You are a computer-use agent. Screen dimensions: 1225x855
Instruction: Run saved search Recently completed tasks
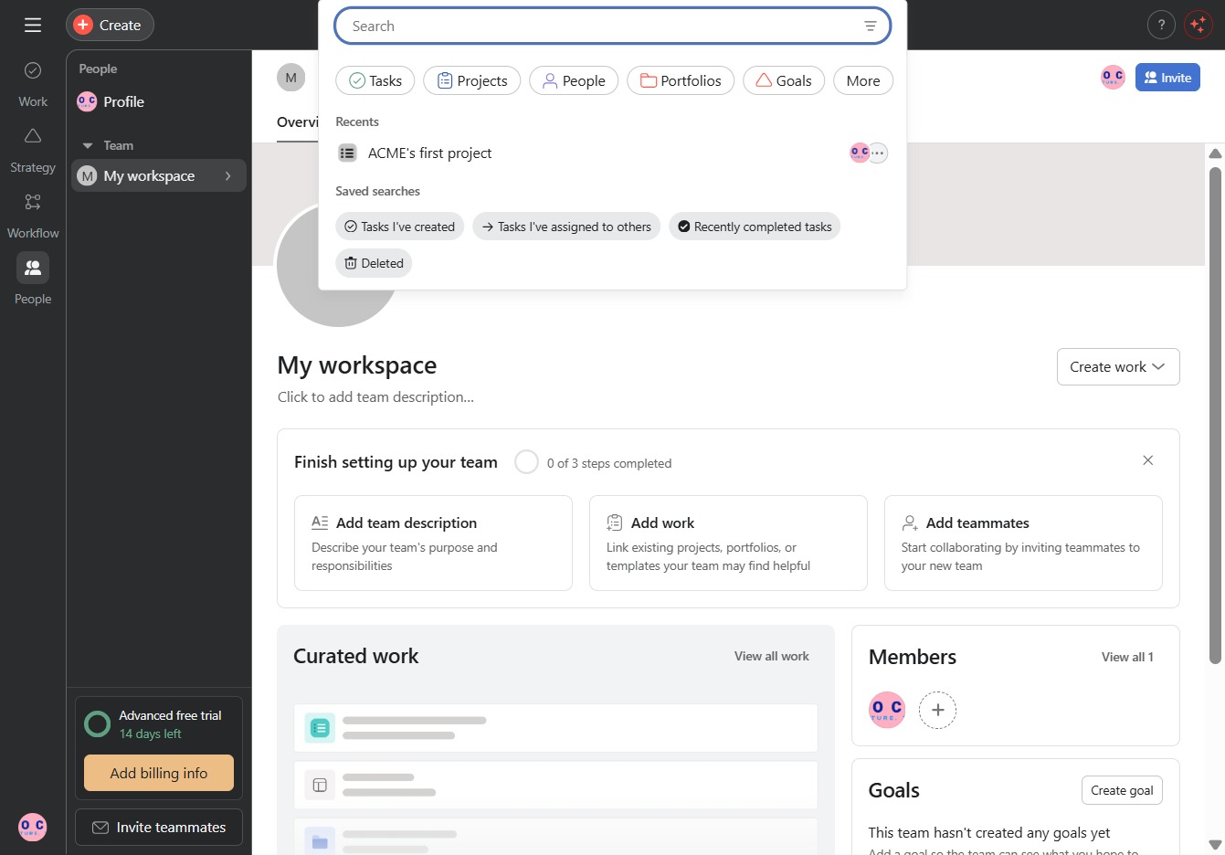tap(755, 227)
